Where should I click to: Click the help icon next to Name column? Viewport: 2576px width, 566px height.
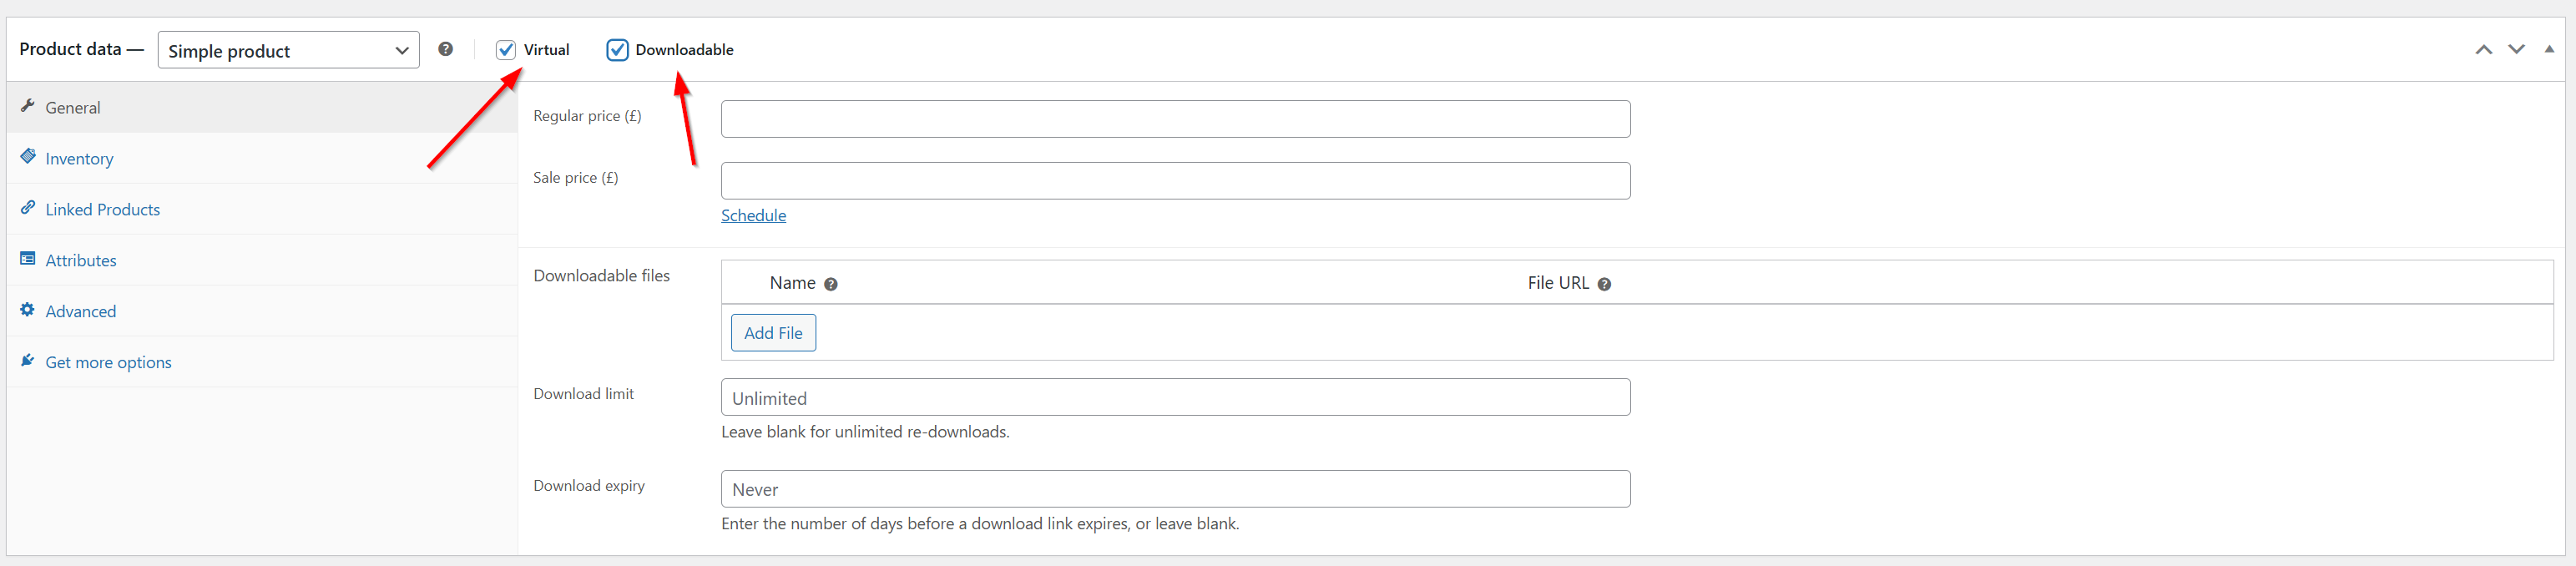(x=831, y=284)
